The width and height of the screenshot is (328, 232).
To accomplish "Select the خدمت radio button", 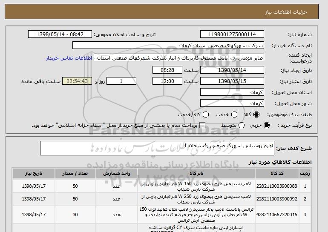I will pyautogui.click(x=234, y=115).
